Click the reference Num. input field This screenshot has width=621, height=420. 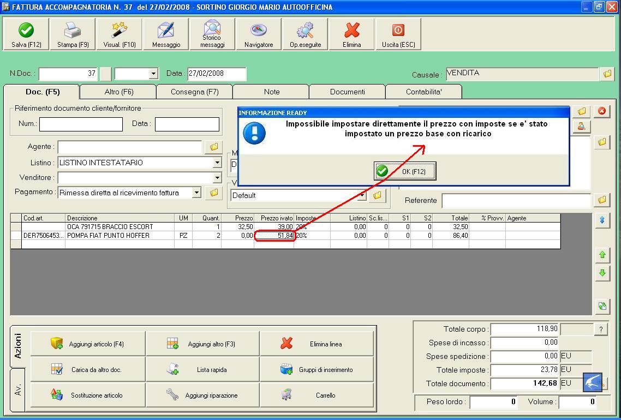click(81, 124)
